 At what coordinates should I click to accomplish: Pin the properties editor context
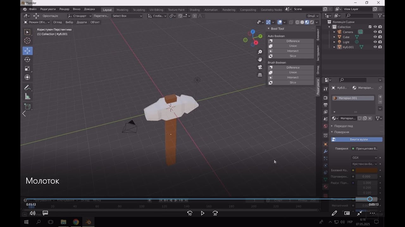380,88
